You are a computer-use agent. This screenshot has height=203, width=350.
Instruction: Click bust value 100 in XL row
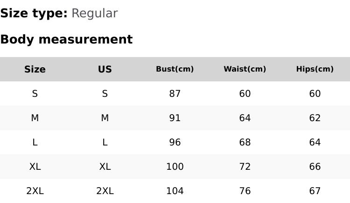coord(175,167)
